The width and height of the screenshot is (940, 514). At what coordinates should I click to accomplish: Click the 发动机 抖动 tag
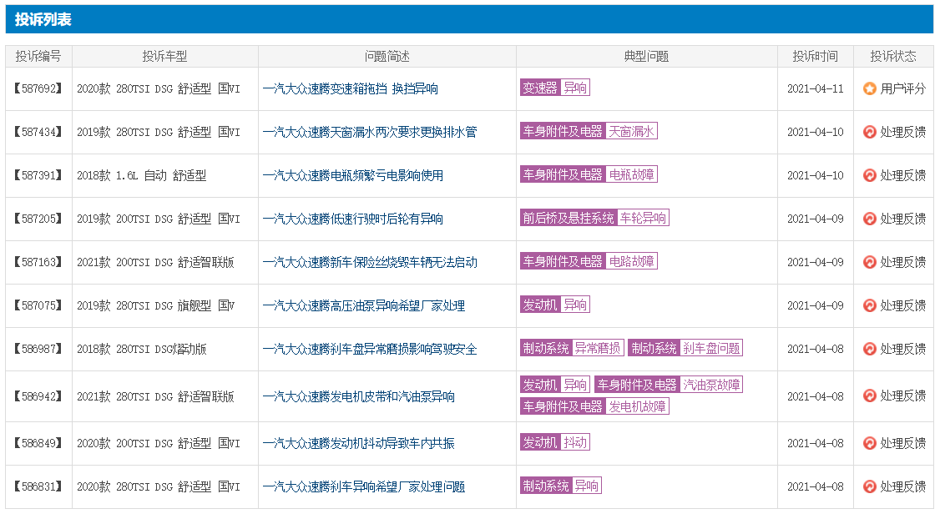point(554,442)
